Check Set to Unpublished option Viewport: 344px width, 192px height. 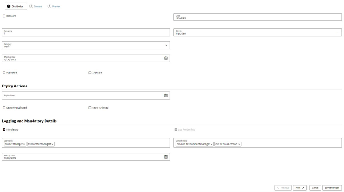click(4, 108)
